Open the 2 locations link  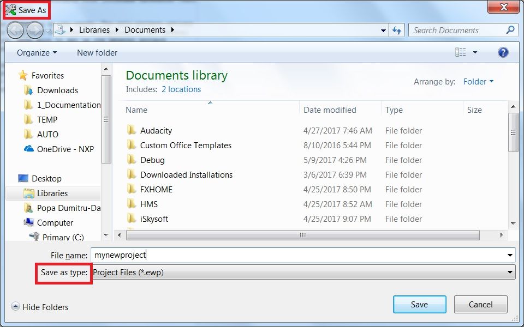181,89
